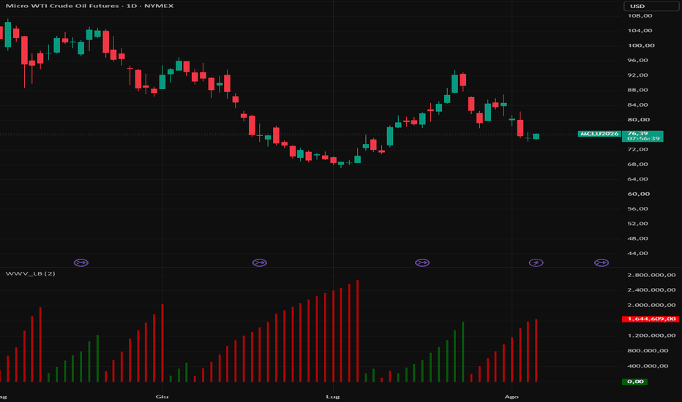Click the 2.400.000,00 volume axis label
Image resolution: width=682 pixels, height=402 pixels.
coord(651,290)
